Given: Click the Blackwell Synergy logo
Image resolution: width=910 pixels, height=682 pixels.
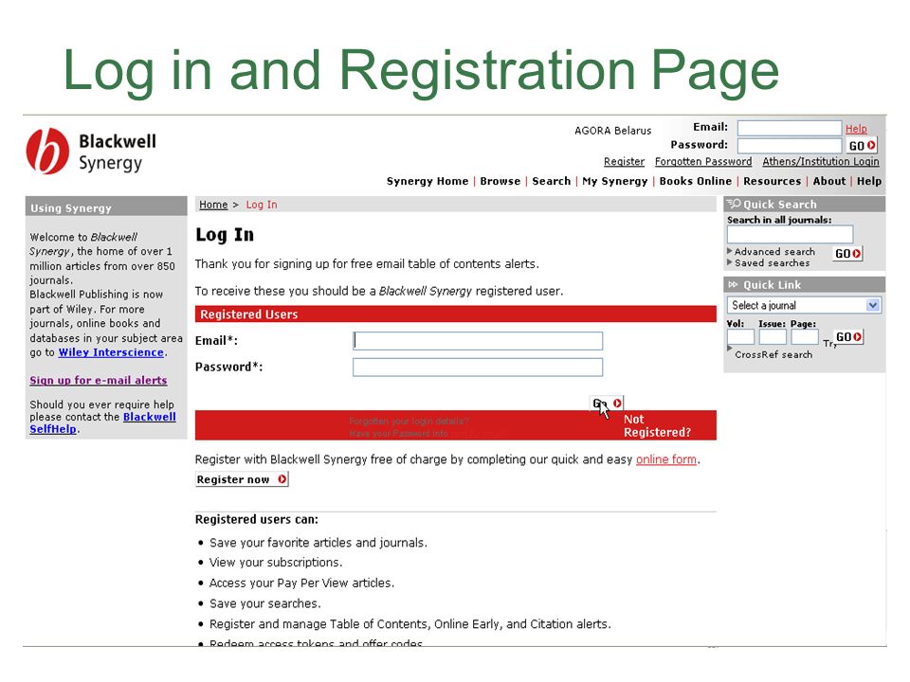Looking at the screenshot, I should click(92, 152).
